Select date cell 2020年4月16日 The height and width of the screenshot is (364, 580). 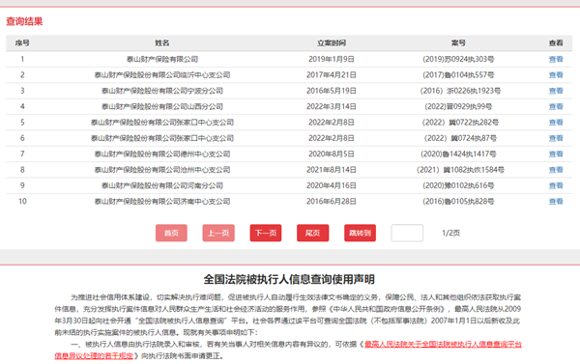coord(332,186)
